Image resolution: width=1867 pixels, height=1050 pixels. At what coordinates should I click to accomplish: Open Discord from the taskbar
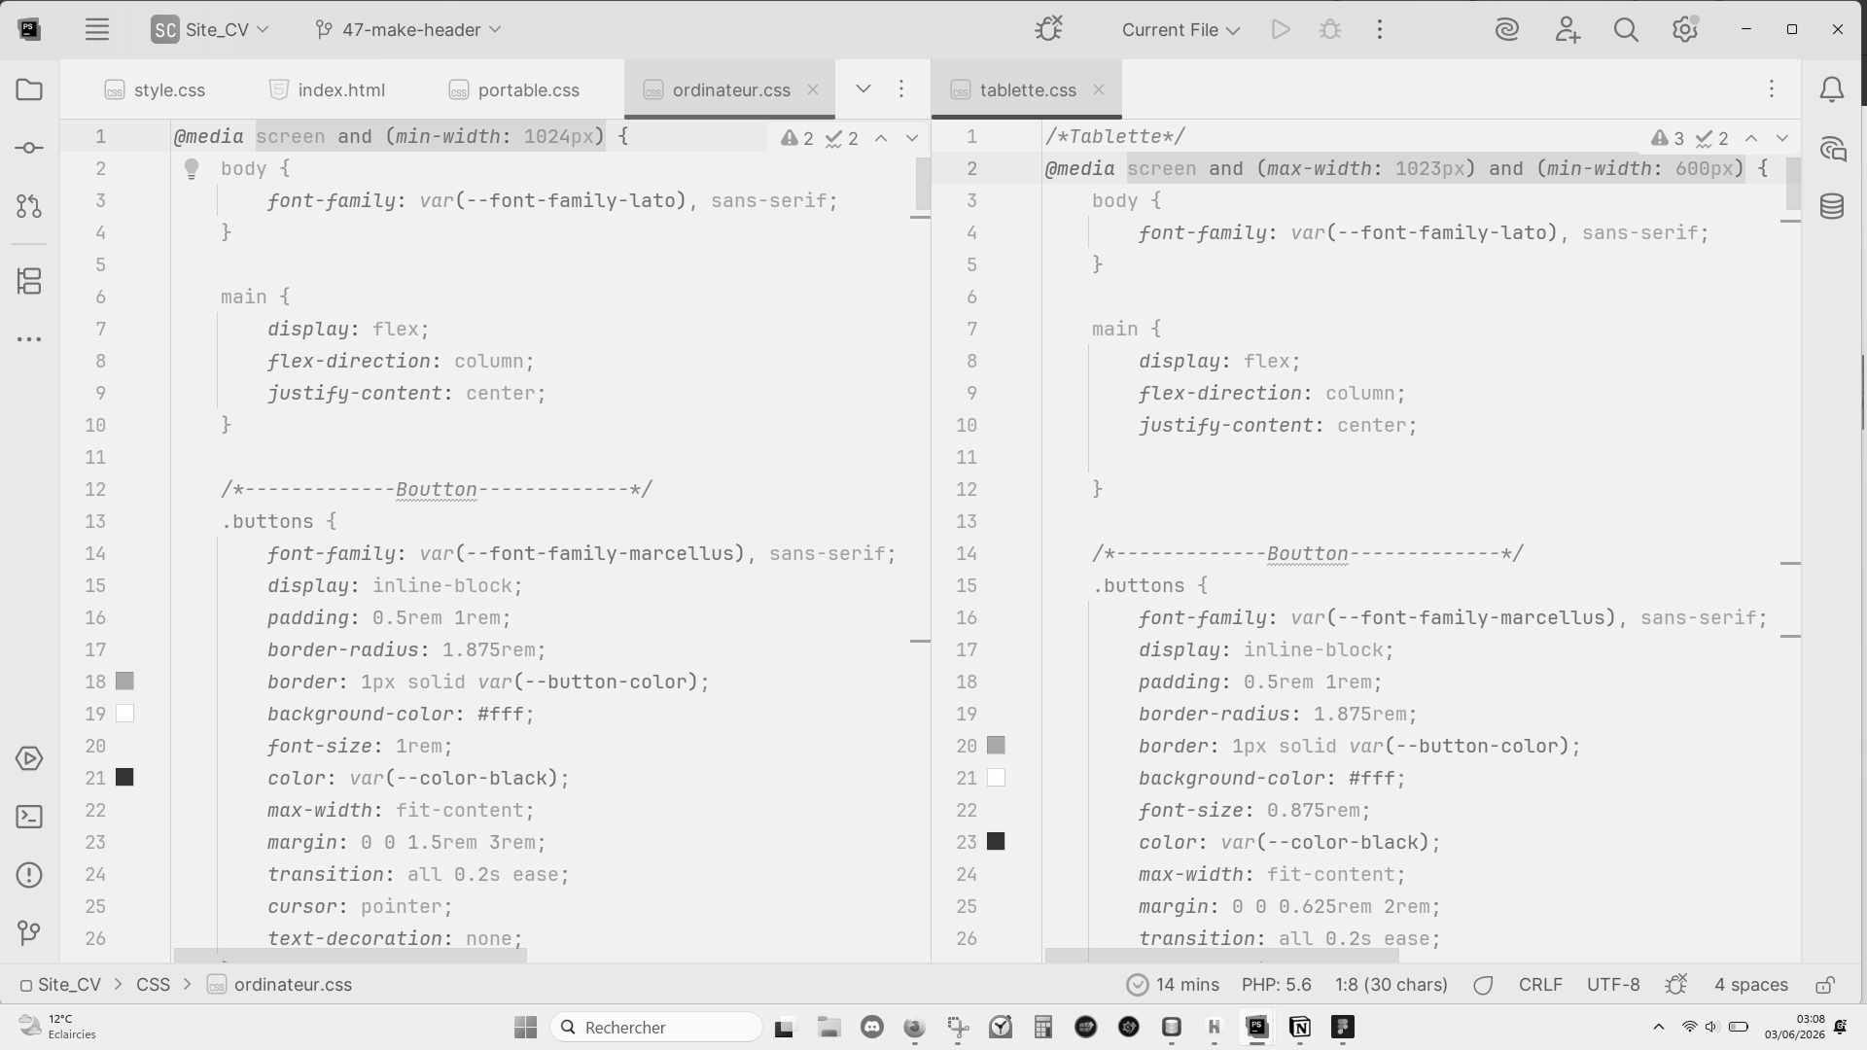(872, 1028)
